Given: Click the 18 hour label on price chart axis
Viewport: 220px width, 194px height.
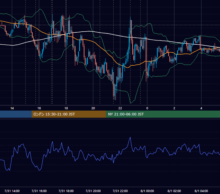Looking at the screenshot, I should 66,108.
